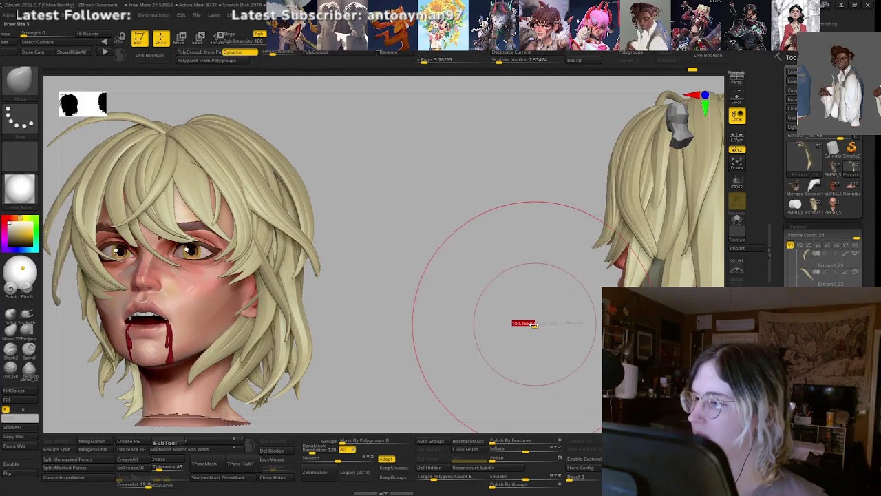Adjust the Visible Count slider
Viewport: 881px width, 496px height.
click(823, 236)
